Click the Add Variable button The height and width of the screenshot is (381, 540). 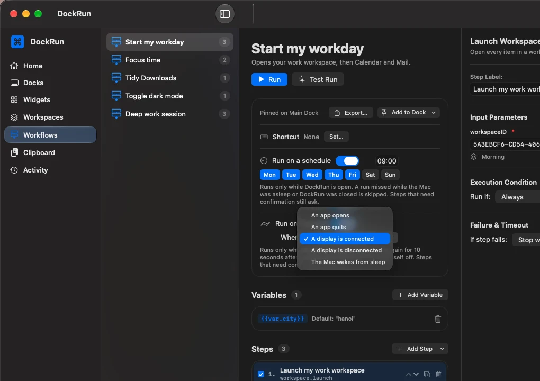[420, 295]
